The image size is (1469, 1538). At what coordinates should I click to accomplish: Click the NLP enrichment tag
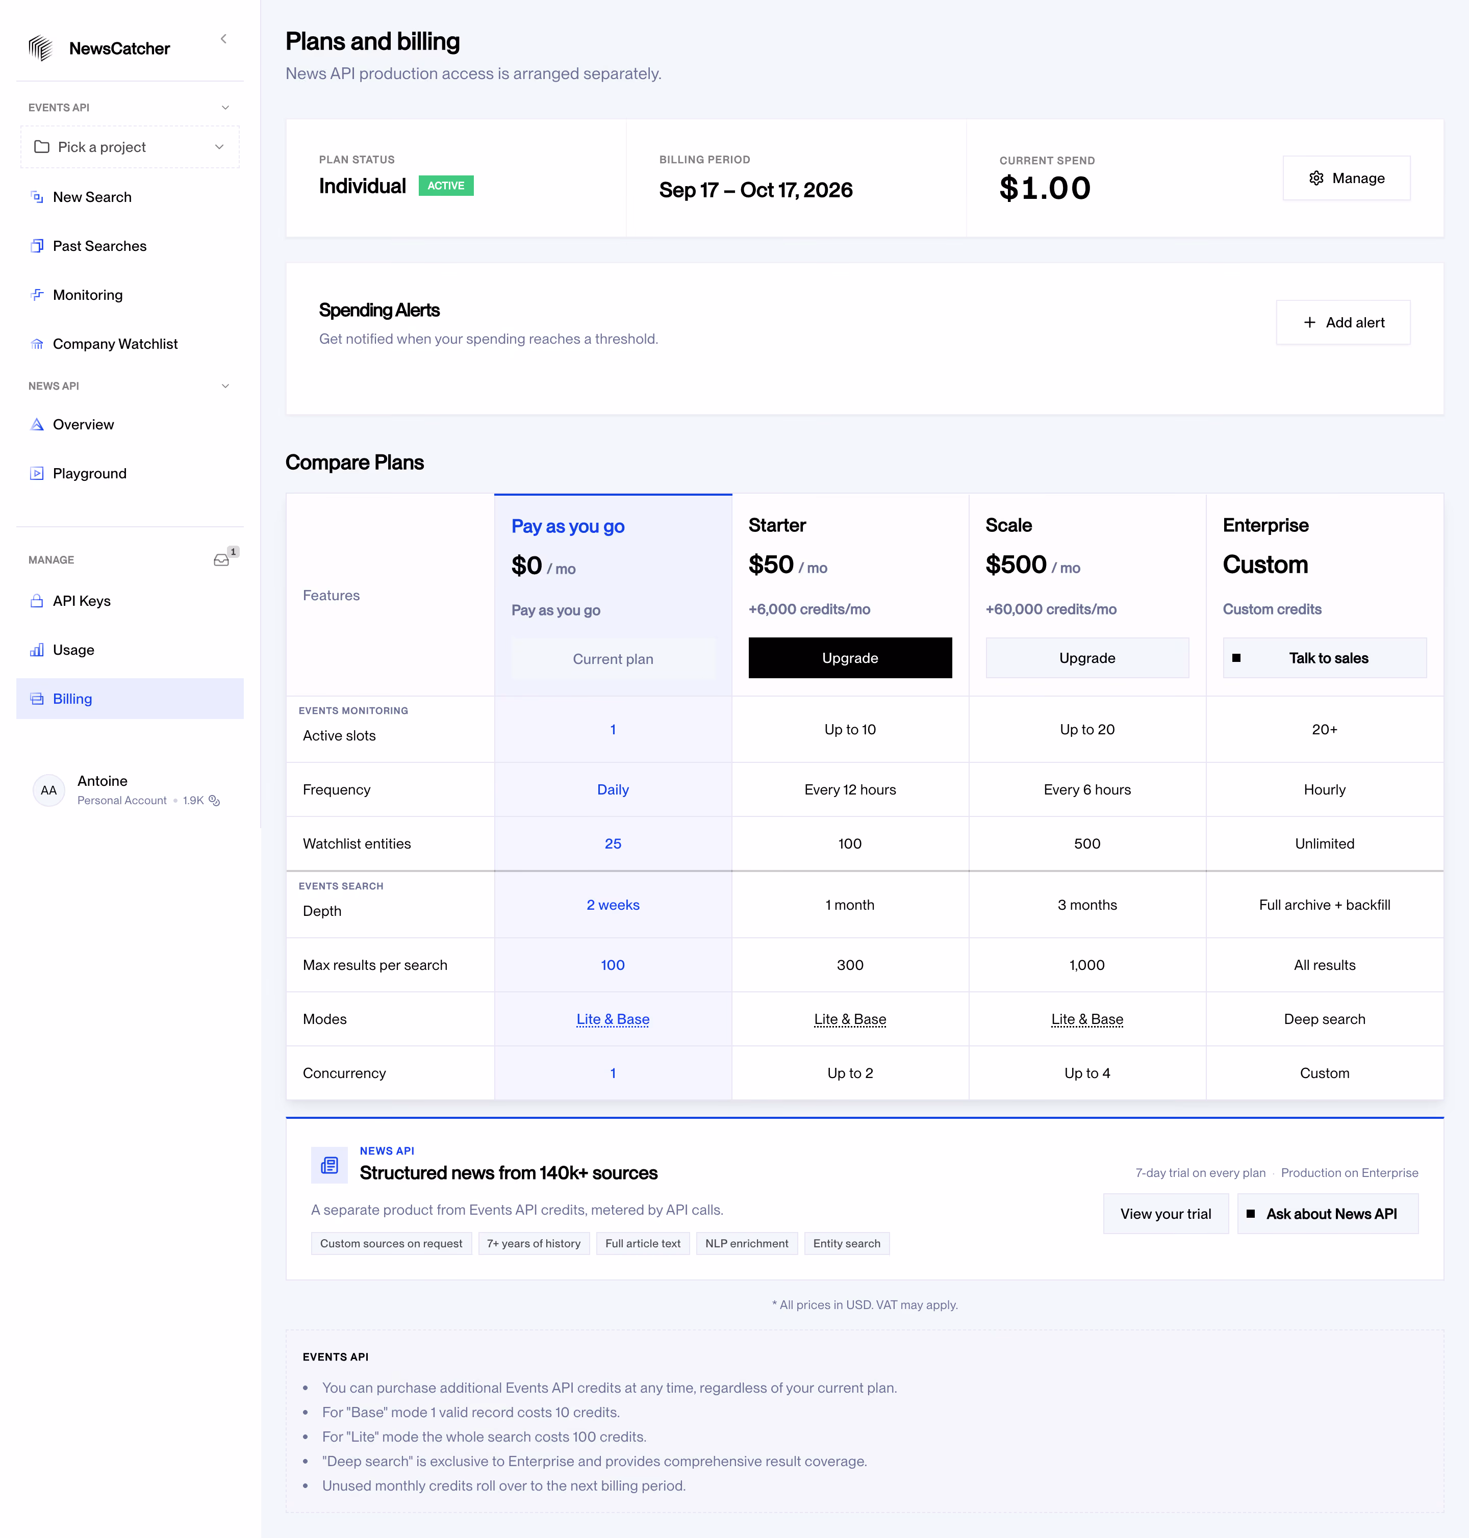tap(746, 1244)
